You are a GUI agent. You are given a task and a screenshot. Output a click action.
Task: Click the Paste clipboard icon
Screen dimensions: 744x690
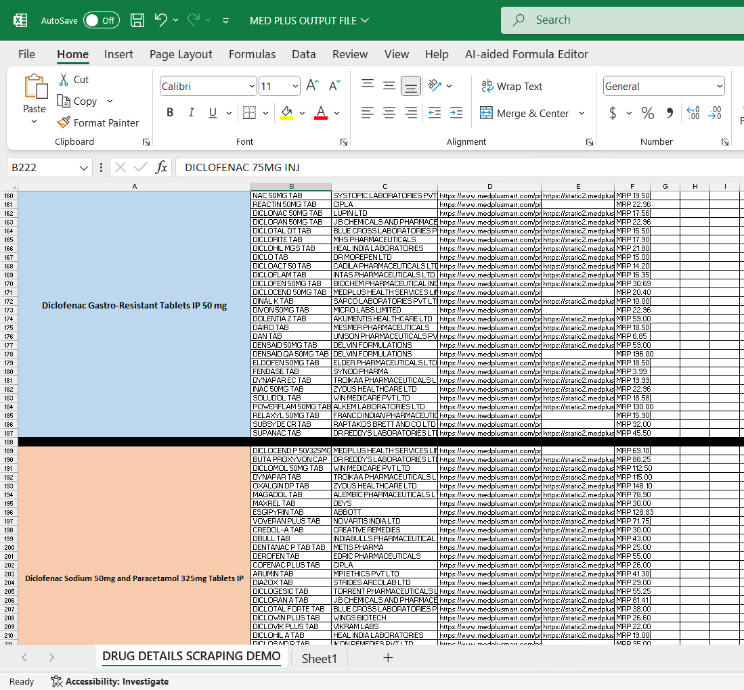pyautogui.click(x=36, y=87)
